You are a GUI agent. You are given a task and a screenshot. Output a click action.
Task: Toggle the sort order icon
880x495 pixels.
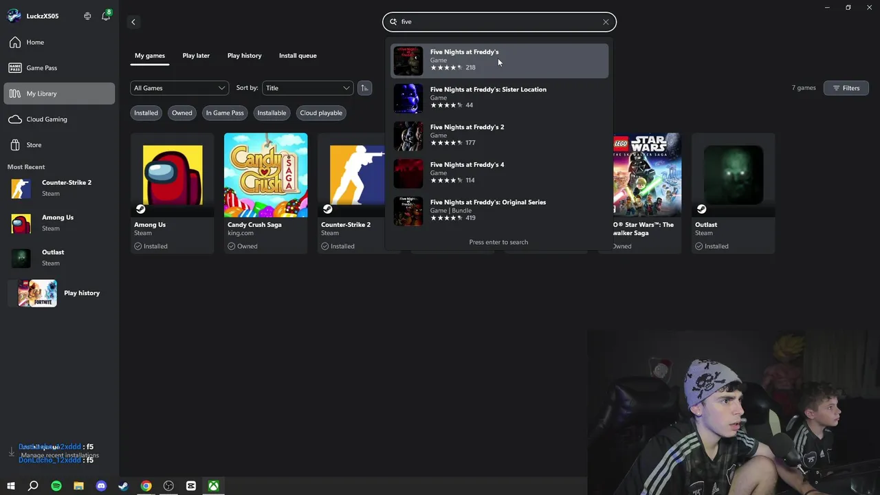pyautogui.click(x=364, y=88)
